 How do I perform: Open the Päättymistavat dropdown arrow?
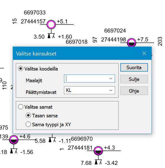click(x=111, y=90)
